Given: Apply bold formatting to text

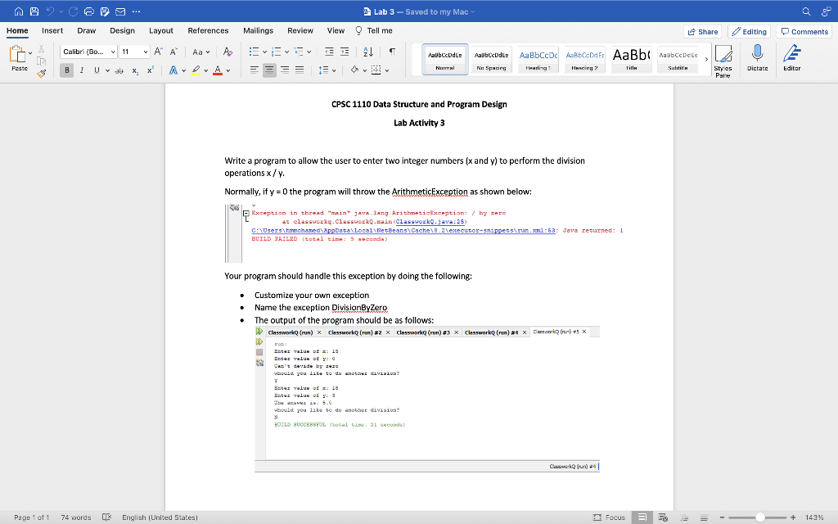Looking at the screenshot, I should point(65,70).
